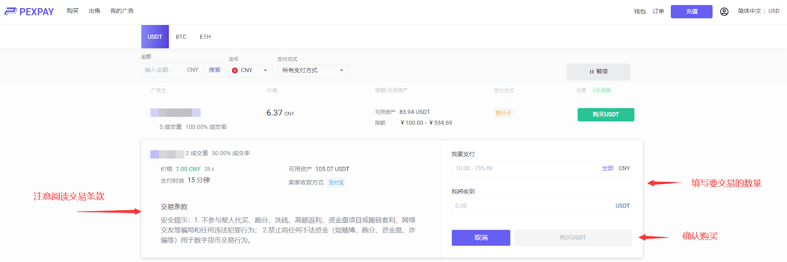Click the 充值 deposit button
This screenshot has width=787, height=262.
pos(692,11)
